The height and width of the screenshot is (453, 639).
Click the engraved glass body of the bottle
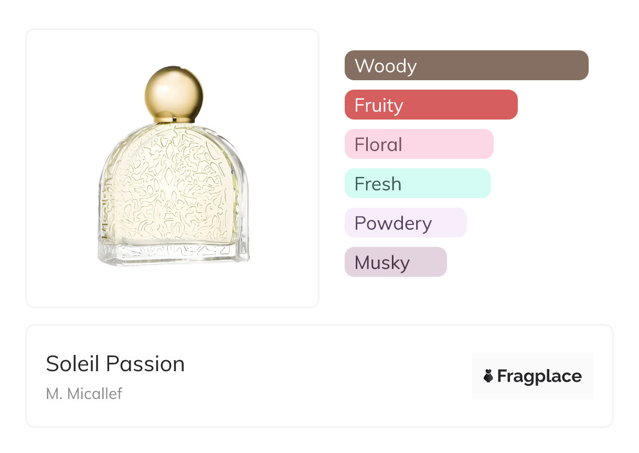coord(173,189)
